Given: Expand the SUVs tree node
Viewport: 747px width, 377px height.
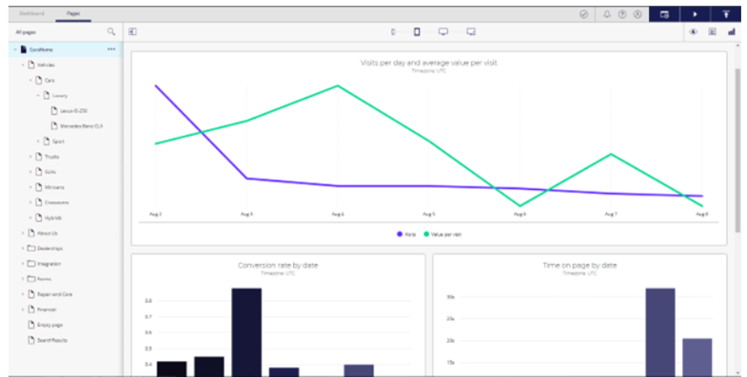Looking at the screenshot, I should 30,172.
